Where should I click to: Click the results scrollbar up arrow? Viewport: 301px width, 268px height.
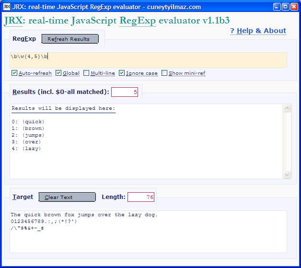tap(287, 108)
